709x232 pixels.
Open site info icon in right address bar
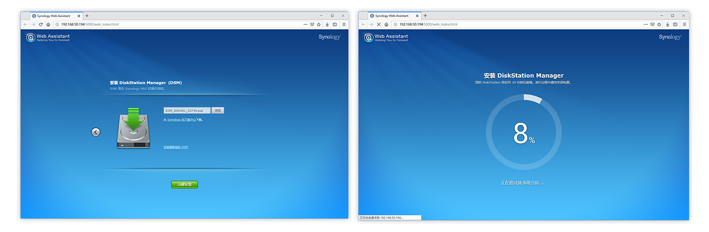coord(395,24)
